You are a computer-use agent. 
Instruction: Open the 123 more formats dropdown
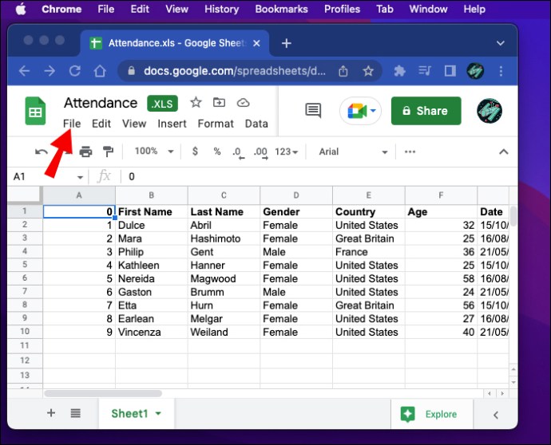pos(287,152)
